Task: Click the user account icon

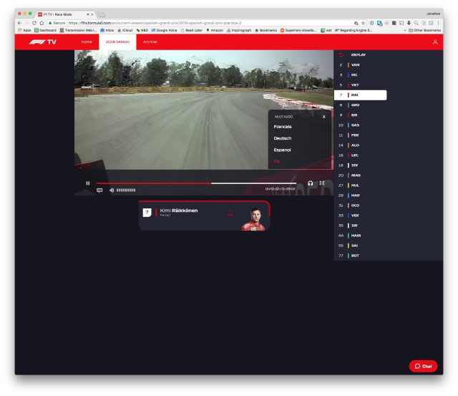Action: click(434, 42)
